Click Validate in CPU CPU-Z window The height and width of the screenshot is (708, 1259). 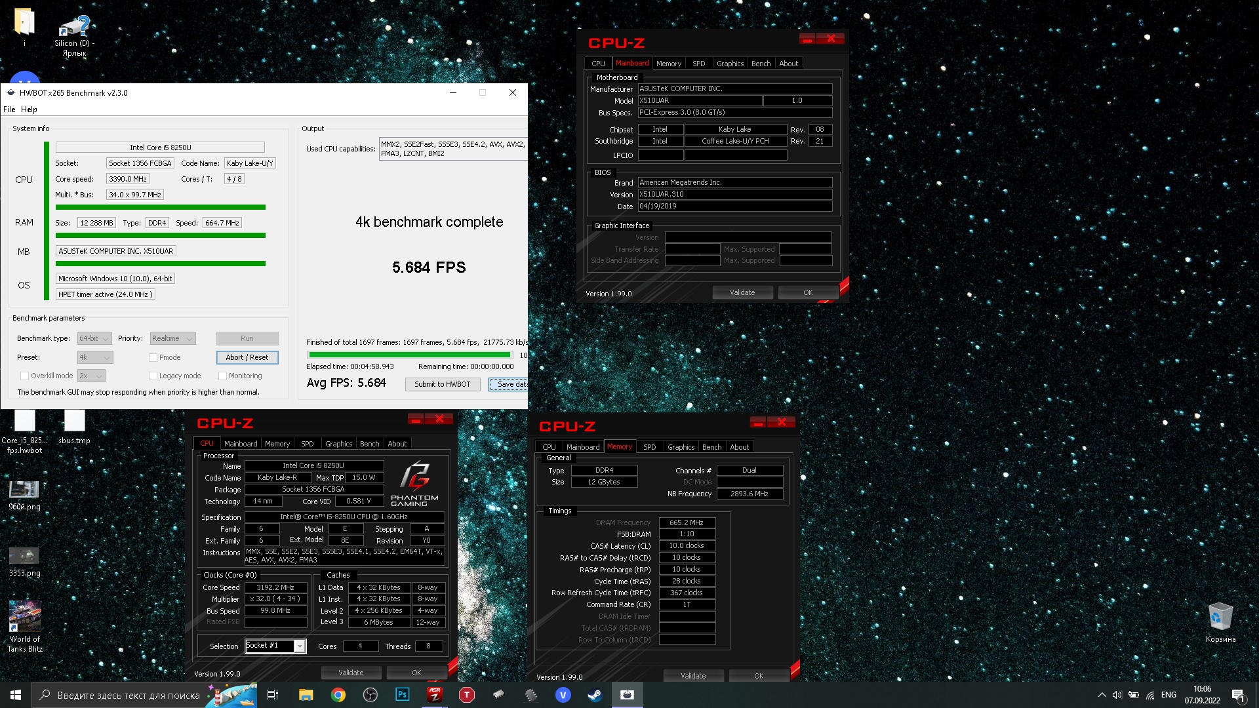click(351, 673)
